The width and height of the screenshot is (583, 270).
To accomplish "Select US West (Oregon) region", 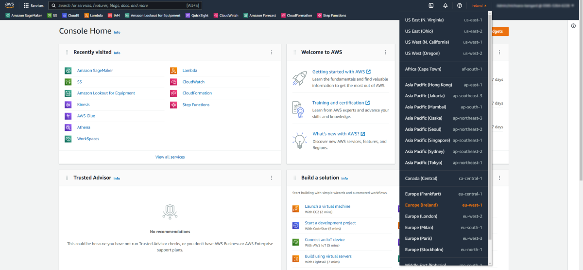I will 444,53.
